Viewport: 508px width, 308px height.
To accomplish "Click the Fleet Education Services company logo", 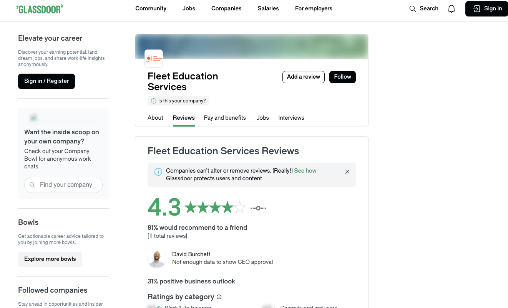I will (153, 58).
